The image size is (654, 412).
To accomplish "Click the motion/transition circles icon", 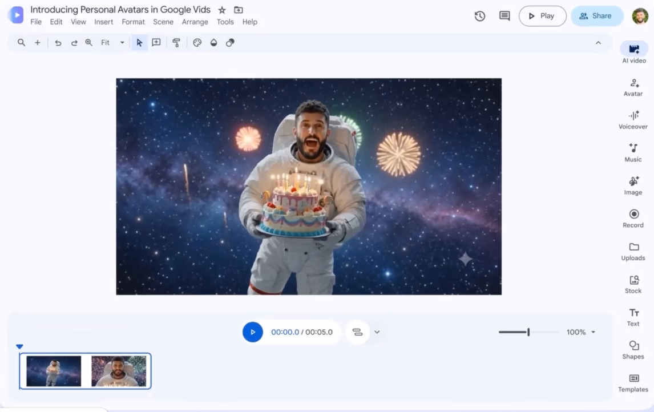I will click(x=230, y=43).
